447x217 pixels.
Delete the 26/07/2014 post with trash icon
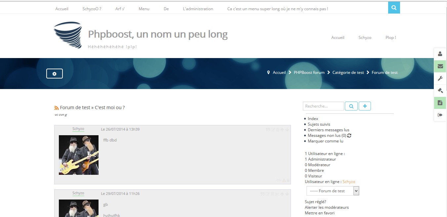tap(277, 130)
